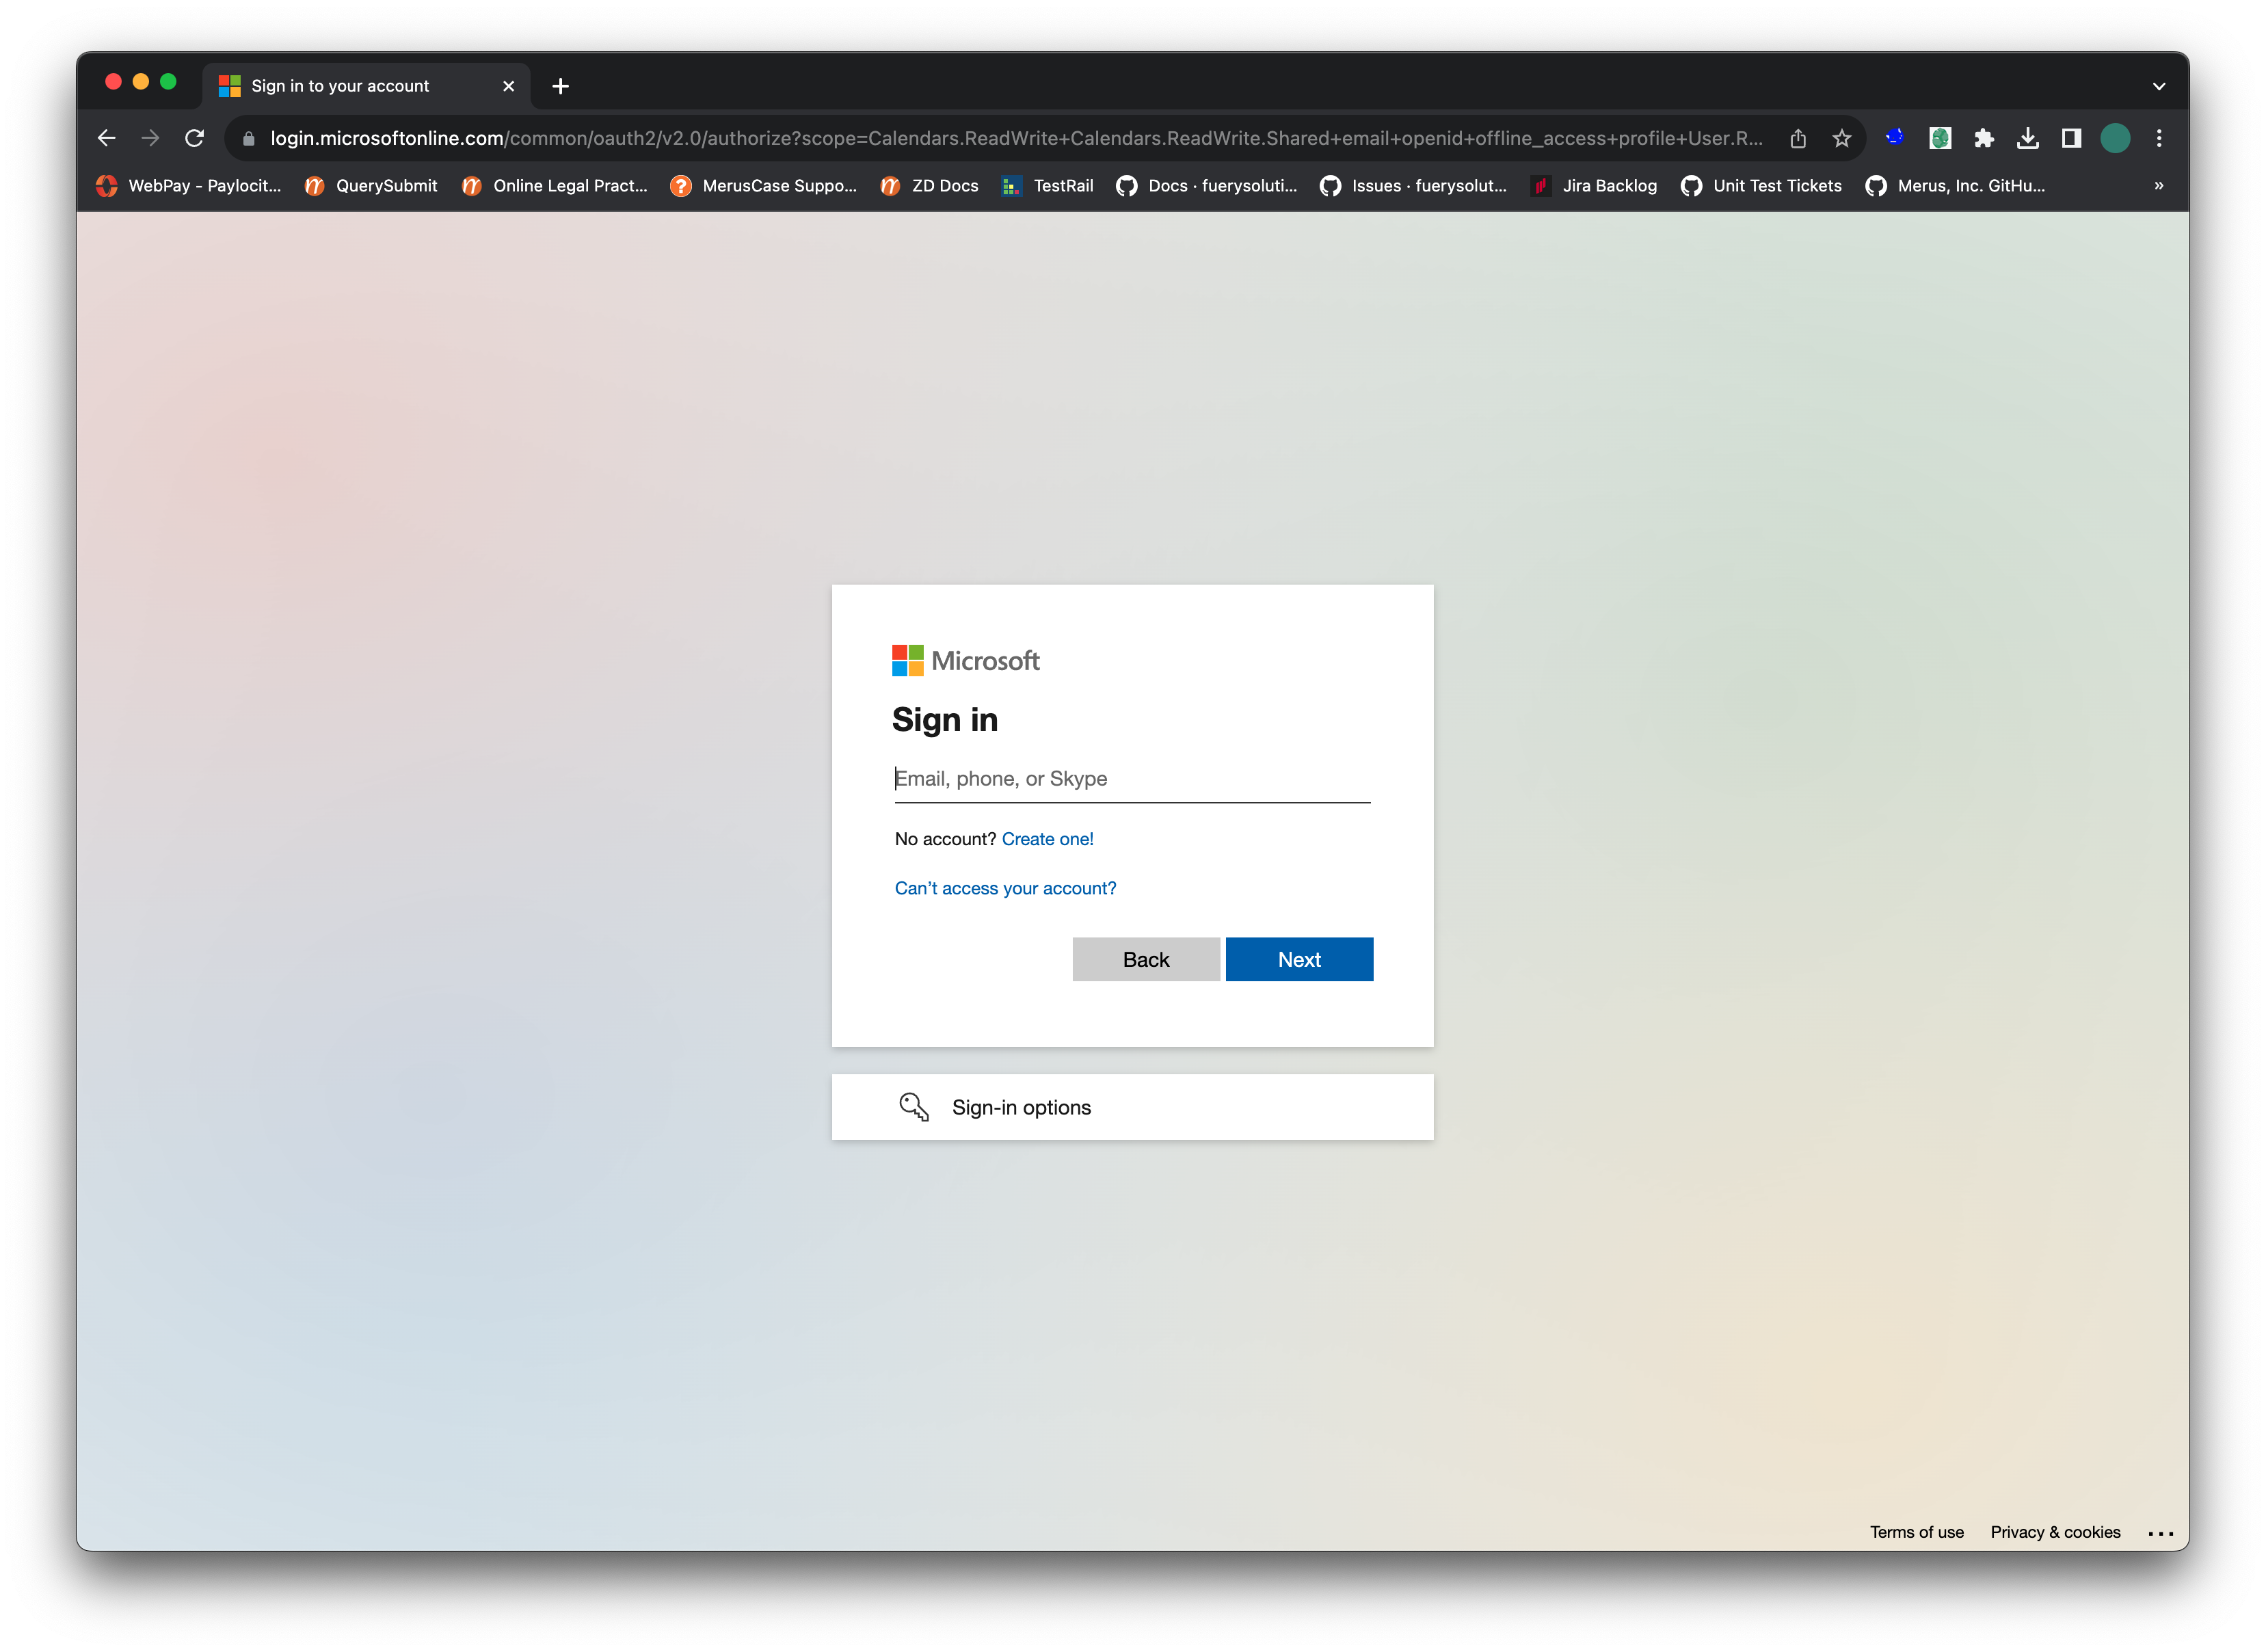This screenshot has width=2266, height=1652.
Task: Open the Merus, Inc. GitHub bookmark
Action: pyautogui.click(x=1955, y=186)
